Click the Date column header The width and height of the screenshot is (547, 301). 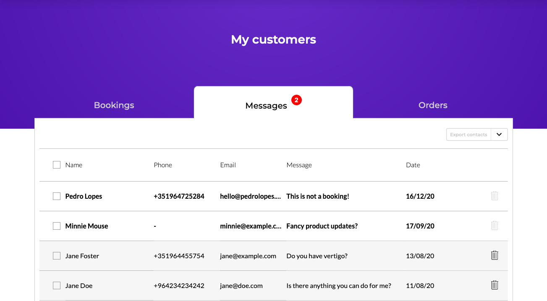tap(413, 165)
